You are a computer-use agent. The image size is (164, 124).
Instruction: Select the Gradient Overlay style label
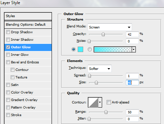24,100
